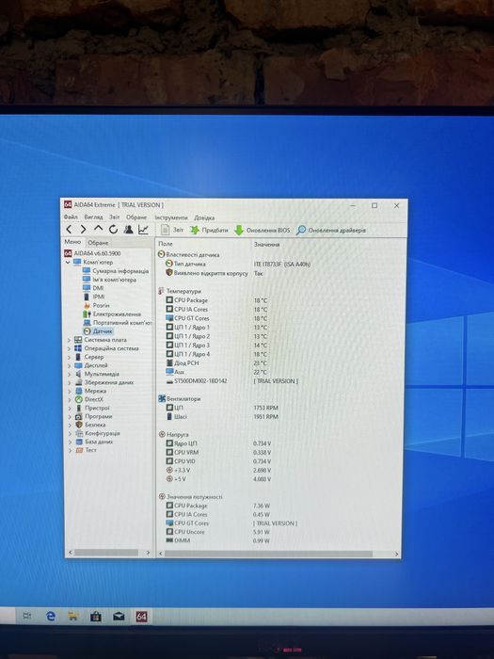Viewport: 494px width, 659px height.
Task: Expand the Операційна система node
Action: [70, 348]
